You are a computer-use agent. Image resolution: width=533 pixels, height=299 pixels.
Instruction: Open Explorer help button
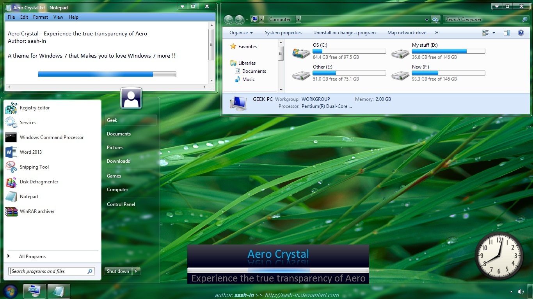521,33
